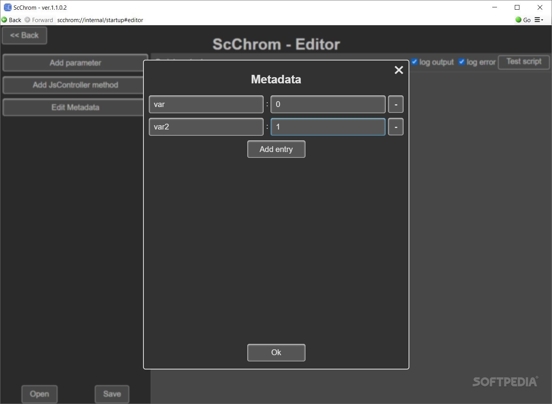This screenshot has width=552, height=404.
Task: Click the Back text in navigation bar
Action: pos(15,20)
